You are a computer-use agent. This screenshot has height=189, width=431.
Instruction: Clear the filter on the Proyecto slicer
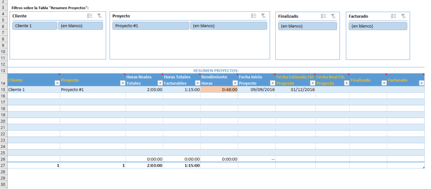click(x=263, y=16)
